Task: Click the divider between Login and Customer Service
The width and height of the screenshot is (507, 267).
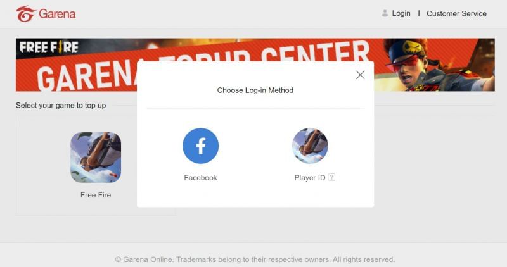Action: click(x=419, y=13)
